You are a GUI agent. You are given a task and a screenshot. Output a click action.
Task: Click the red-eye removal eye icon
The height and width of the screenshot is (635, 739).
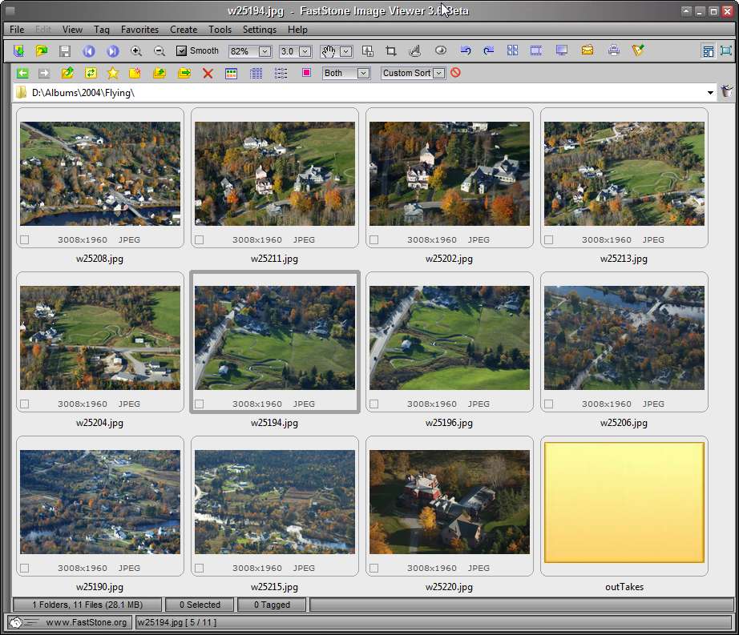point(441,50)
